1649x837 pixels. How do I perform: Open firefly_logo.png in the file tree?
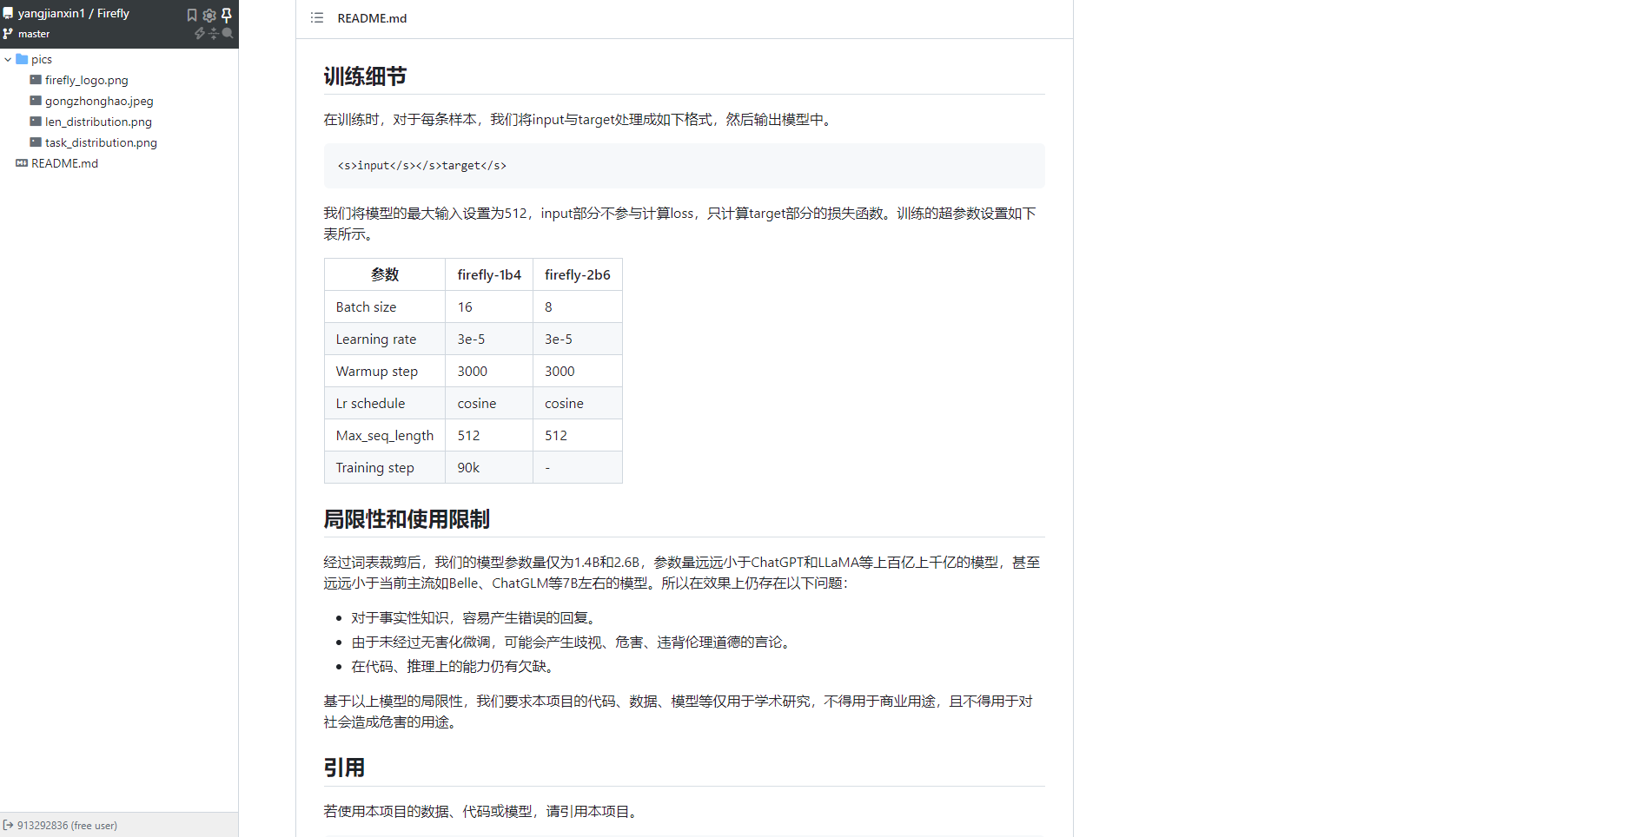coord(87,80)
